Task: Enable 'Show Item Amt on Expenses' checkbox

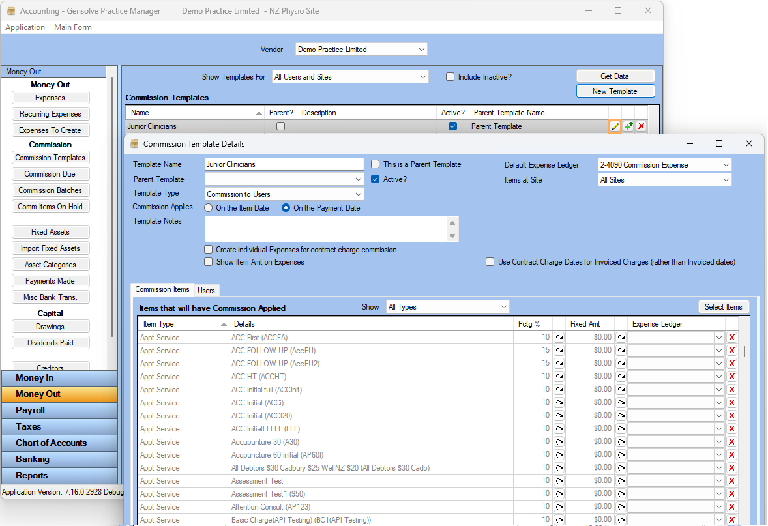Action: (x=209, y=262)
